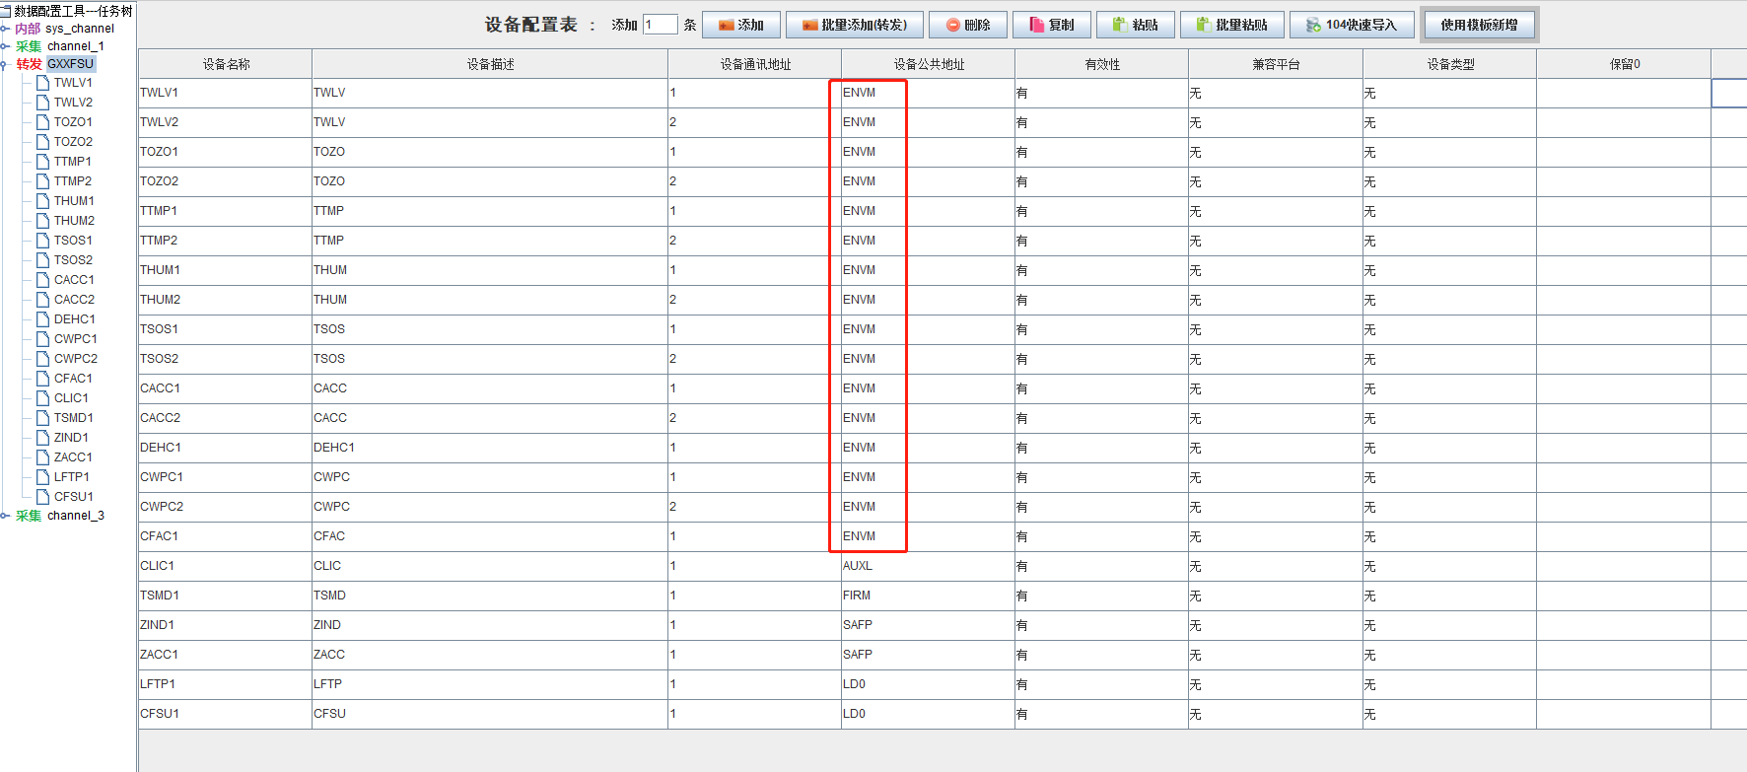Click the 粘贴 paste button

point(1136,25)
